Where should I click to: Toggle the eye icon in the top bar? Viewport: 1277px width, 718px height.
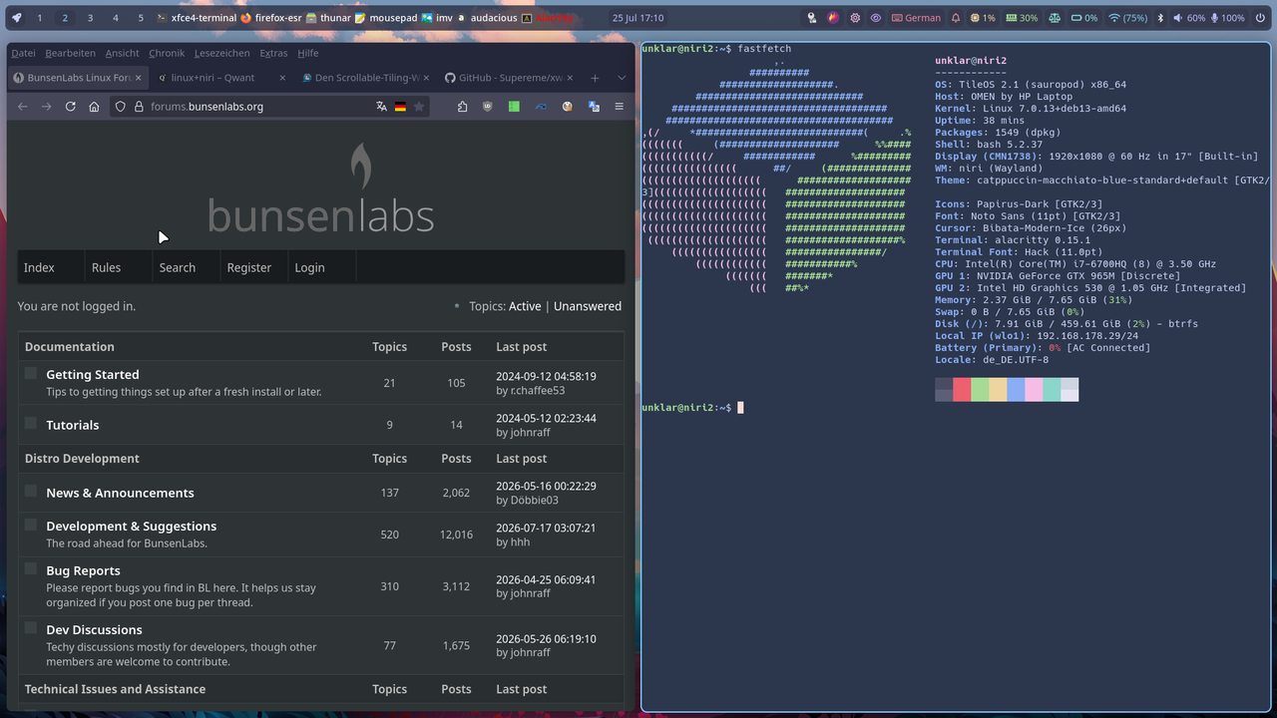[x=876, y=18]
